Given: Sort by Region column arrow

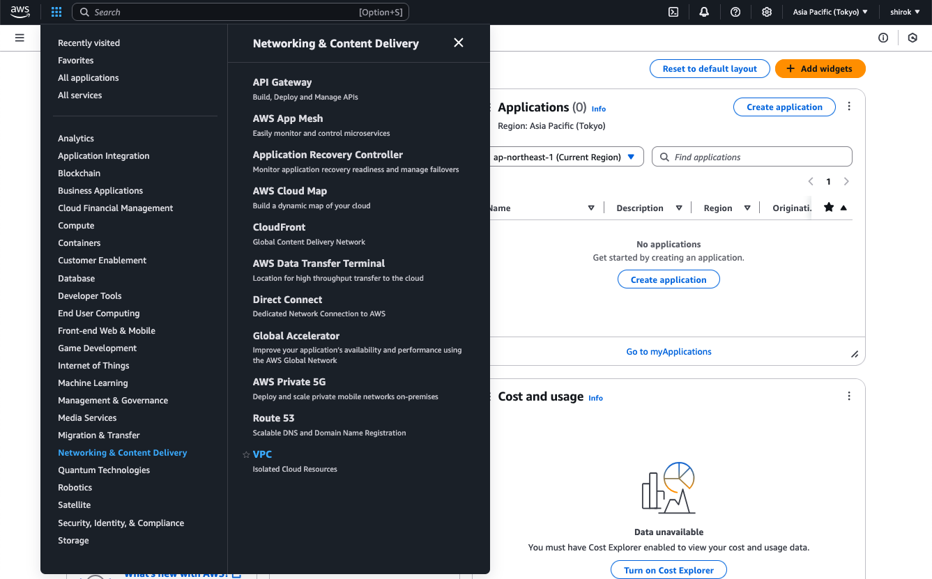Looking at the screenshot, I should click(747, 208).
